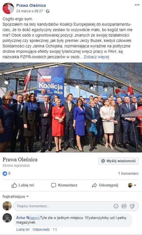Open the three-dot post options menu

[x=137, y=5]
